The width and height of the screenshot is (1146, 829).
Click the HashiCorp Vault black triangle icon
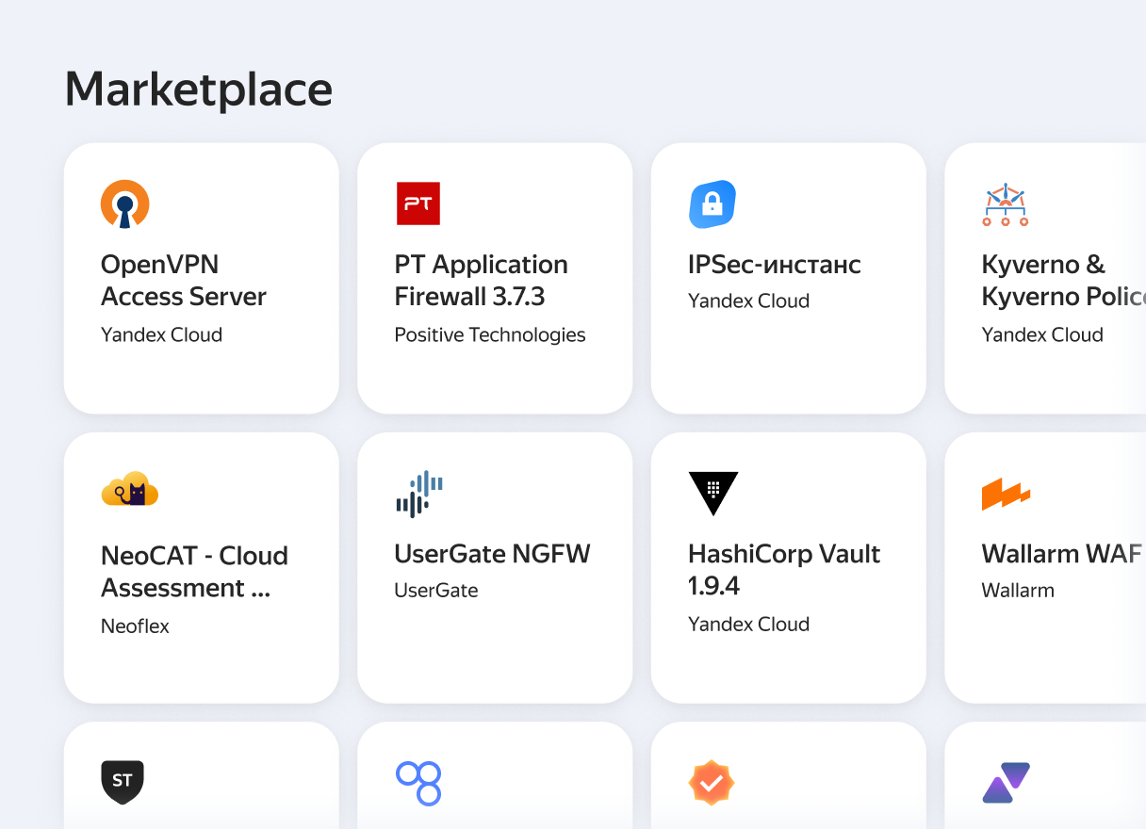point(713,494)
